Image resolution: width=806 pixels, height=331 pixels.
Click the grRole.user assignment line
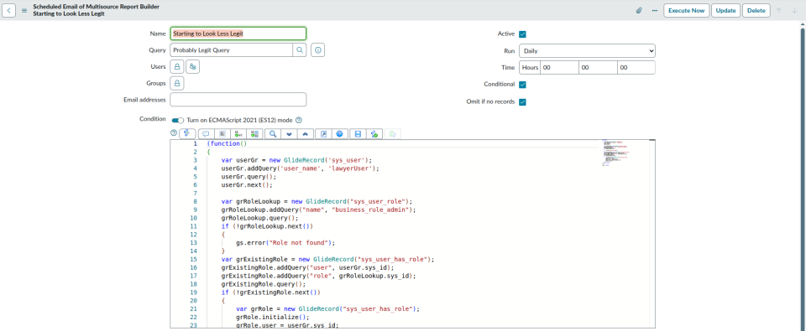point(287,325)
